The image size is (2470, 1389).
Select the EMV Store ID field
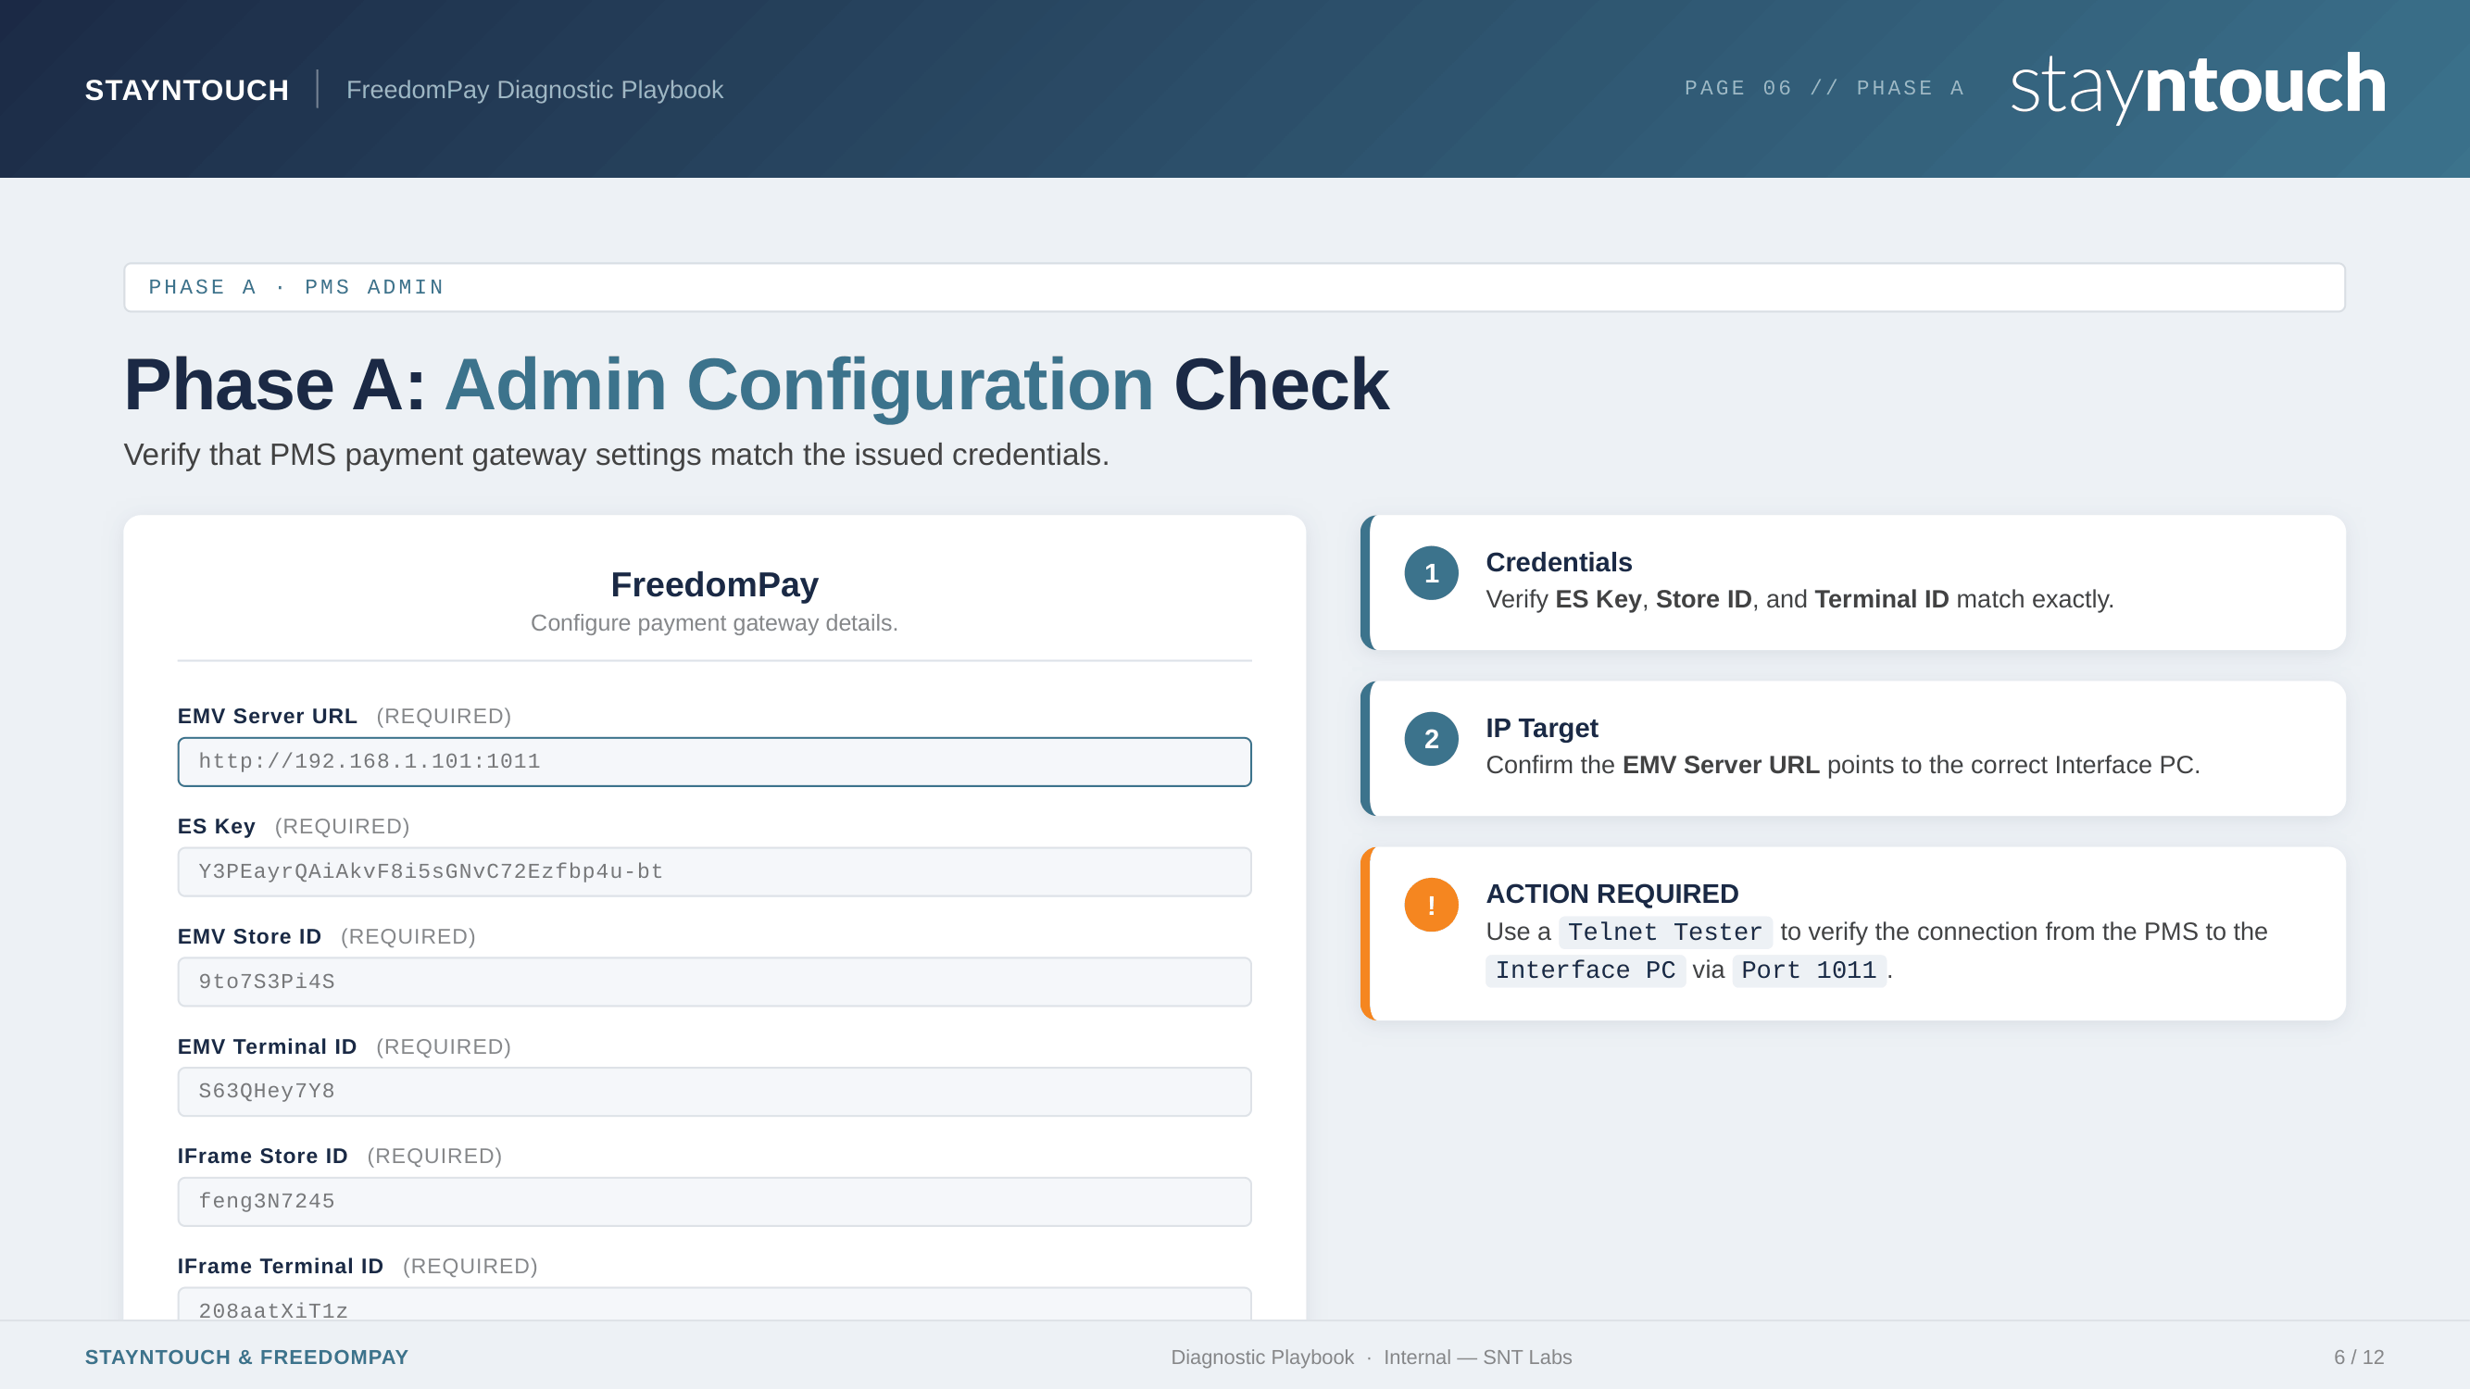coord(713,982)
